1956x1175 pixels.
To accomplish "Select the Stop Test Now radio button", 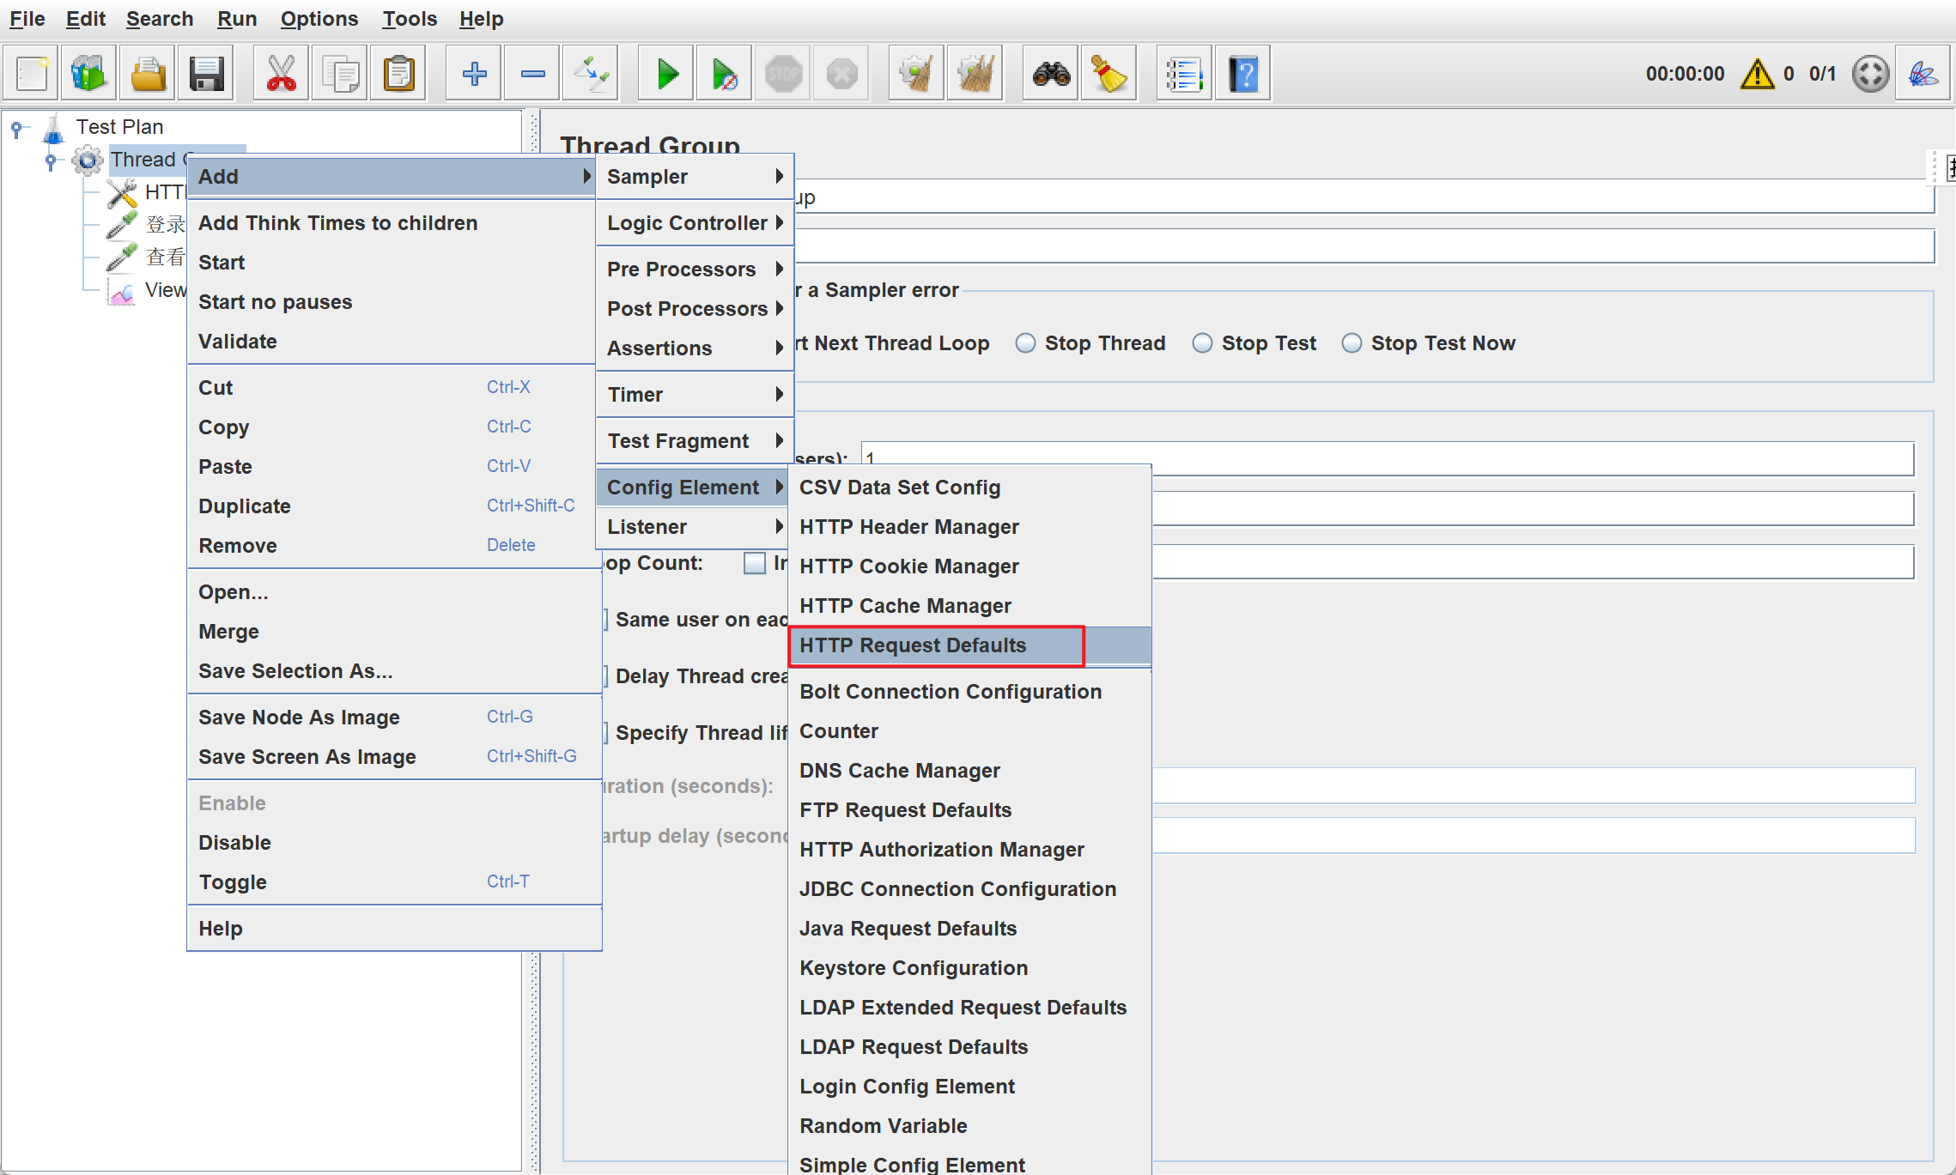I will [x=1352, y=343].
